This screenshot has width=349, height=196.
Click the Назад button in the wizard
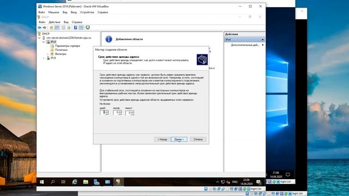[x=163, y=139]
